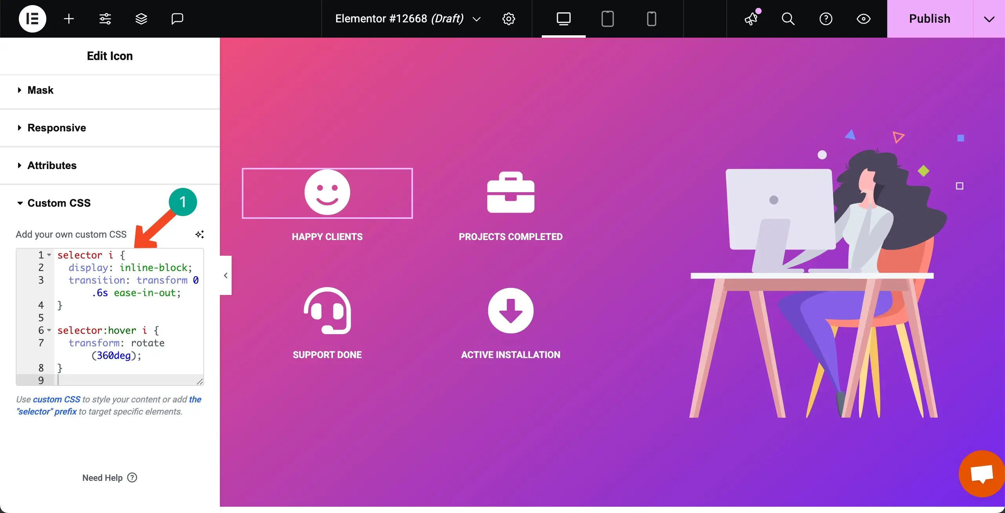The height and width of the screenshot is (513, 1005).
Task: Preview changes with the eye icon
Action: tap(863, 18)
